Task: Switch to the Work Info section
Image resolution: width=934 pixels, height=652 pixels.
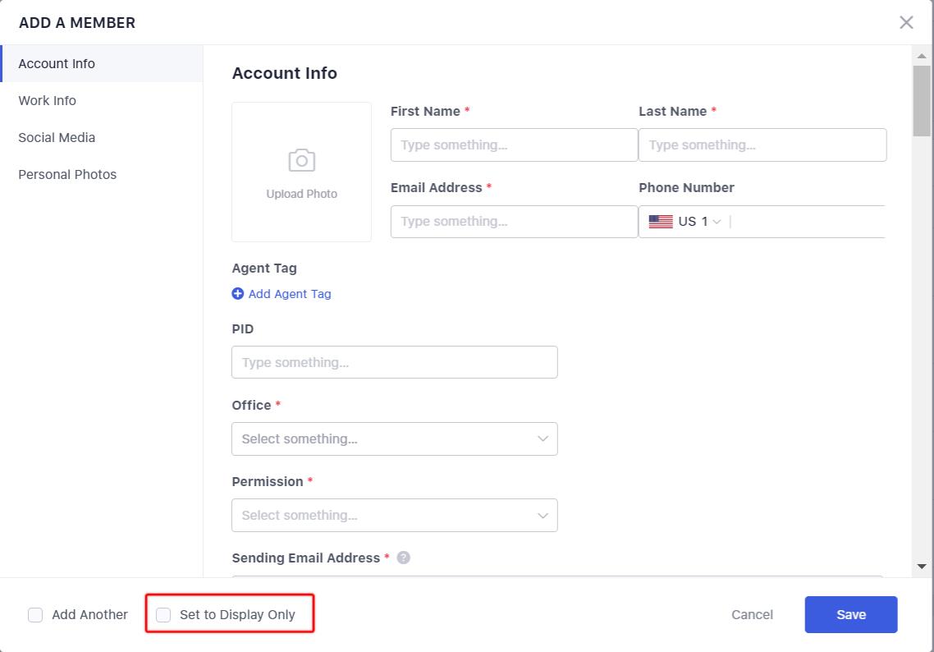Action: click(47, 100)
